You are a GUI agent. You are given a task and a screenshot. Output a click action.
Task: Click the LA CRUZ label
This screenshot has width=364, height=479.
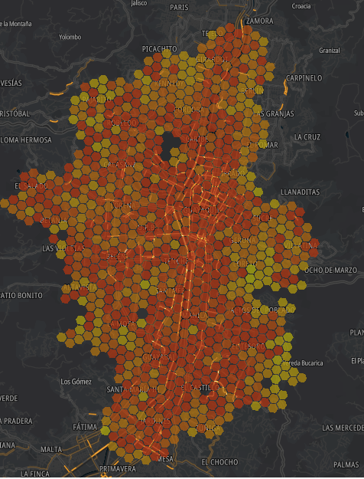click(307, 137)
